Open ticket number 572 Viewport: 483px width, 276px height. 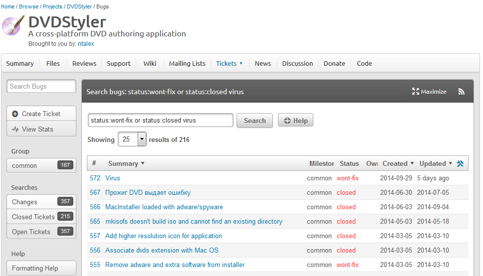[95, 178]
